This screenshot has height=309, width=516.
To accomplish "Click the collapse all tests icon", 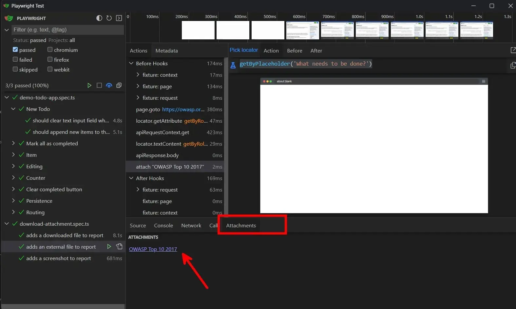I will coord(119,85).
